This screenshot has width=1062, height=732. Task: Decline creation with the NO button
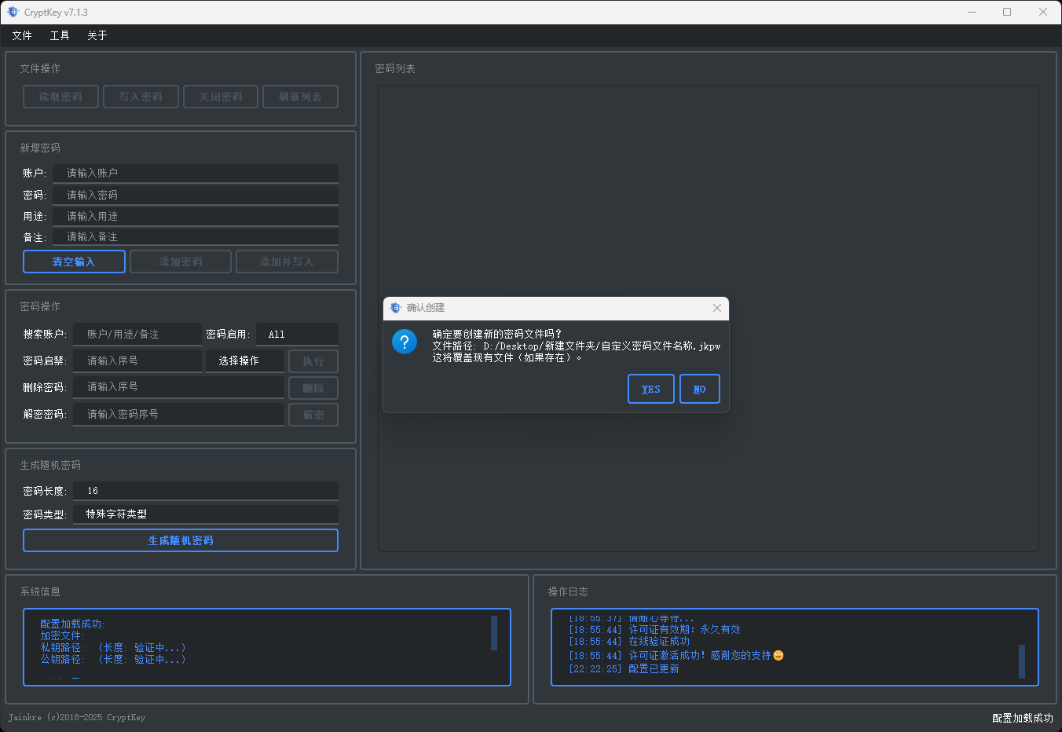pos(700,389)
